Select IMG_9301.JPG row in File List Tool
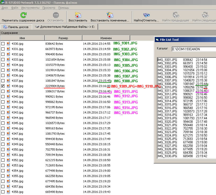This screenshot has height=195, width=216. [182, 60]
